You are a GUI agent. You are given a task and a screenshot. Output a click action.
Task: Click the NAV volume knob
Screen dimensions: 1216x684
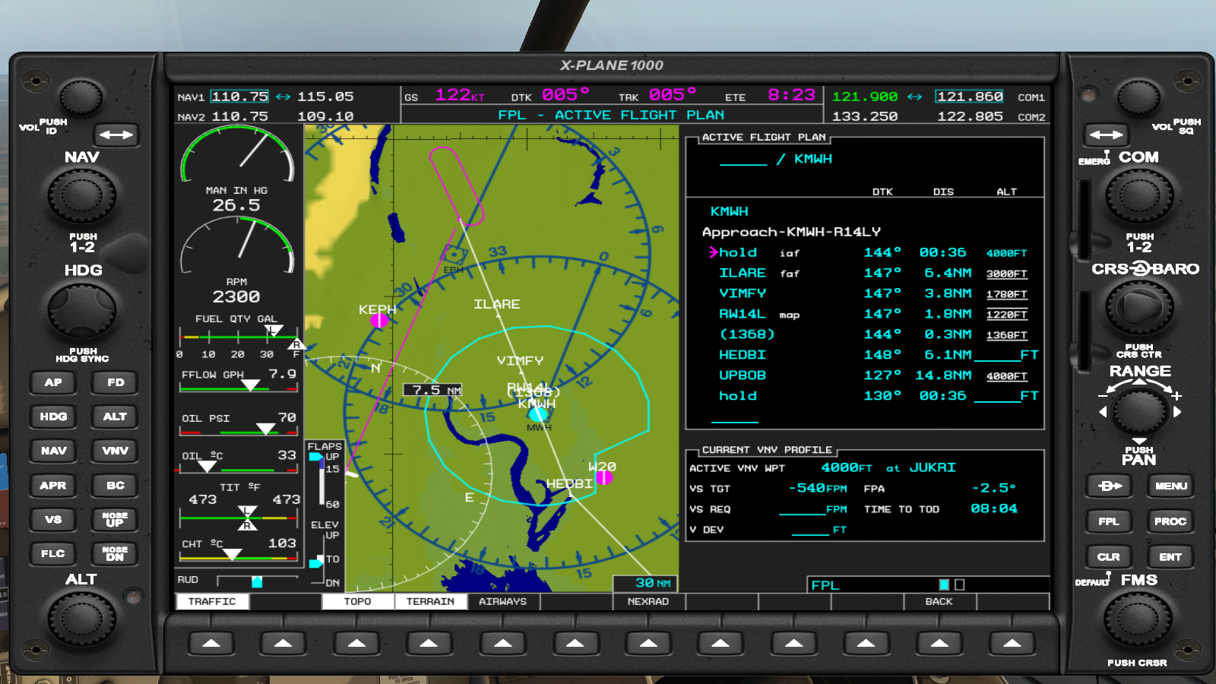point(81,98)
